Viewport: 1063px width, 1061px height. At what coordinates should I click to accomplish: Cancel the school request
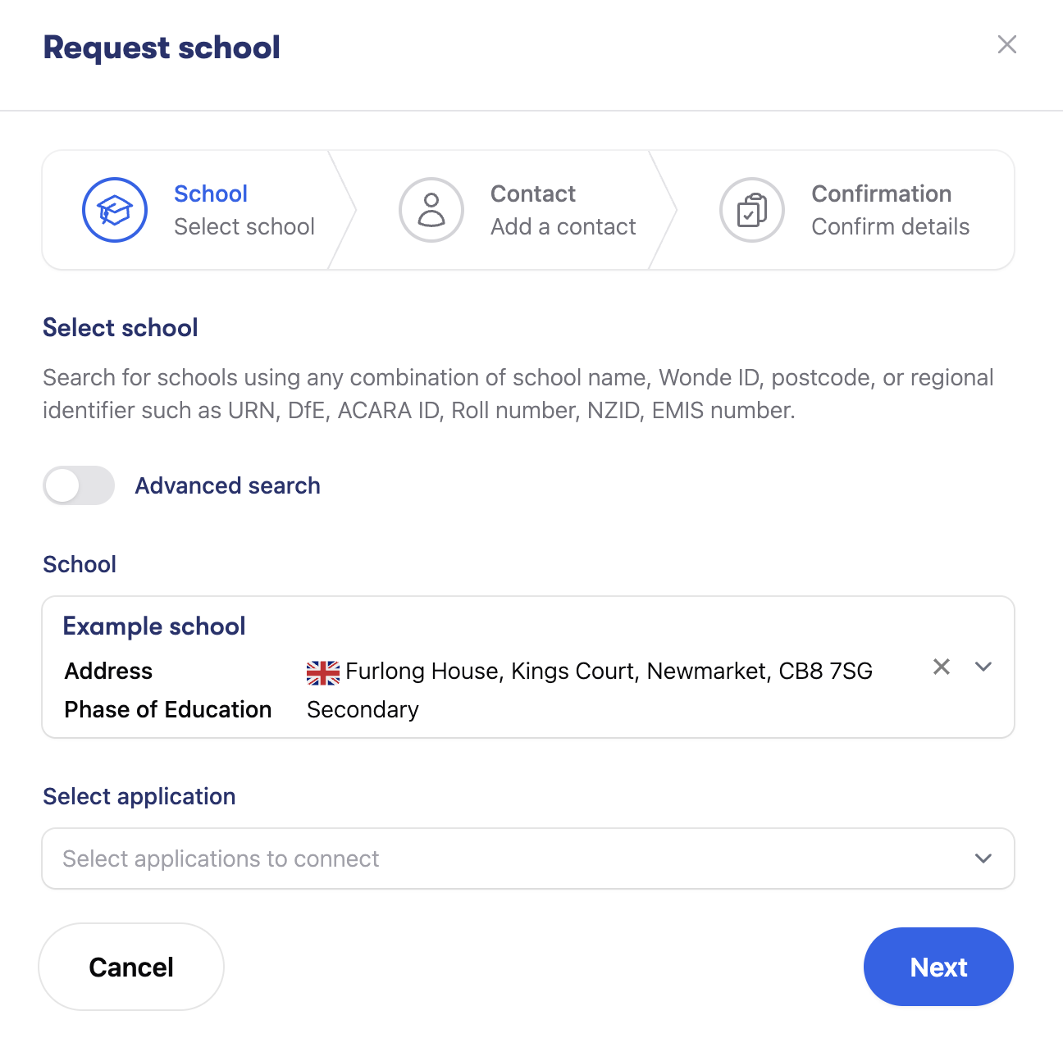[130, 967]
